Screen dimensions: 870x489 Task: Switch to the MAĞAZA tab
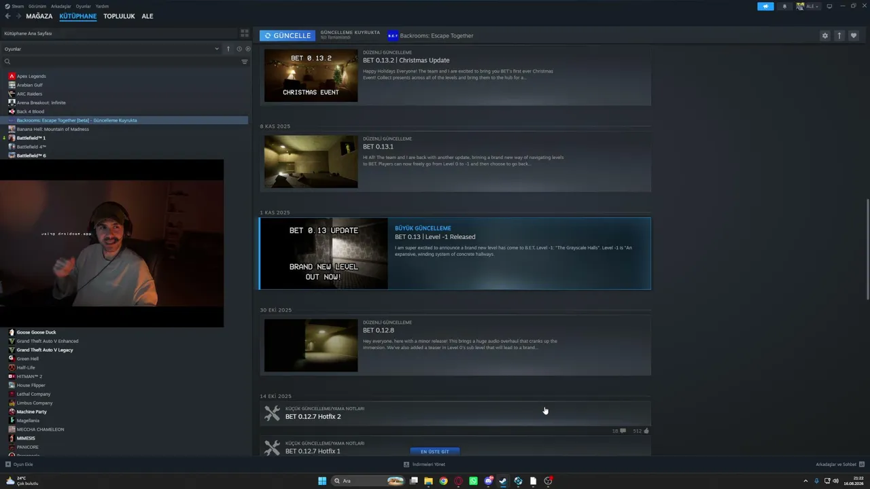click(39, 16)
